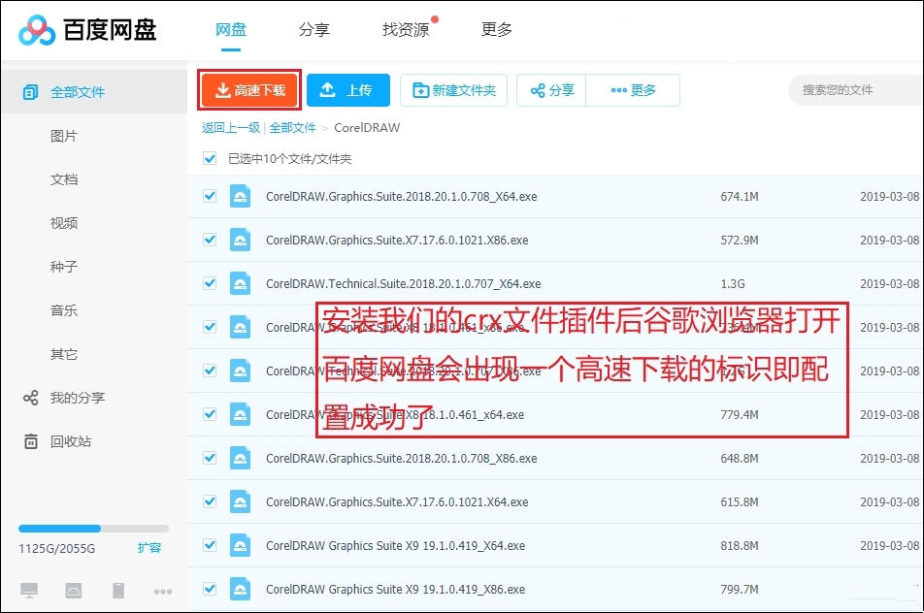Viewport: 924px width, 613px height.
Task: Expand the more options ellipsis at bottom left
Action: coord(162,590)
